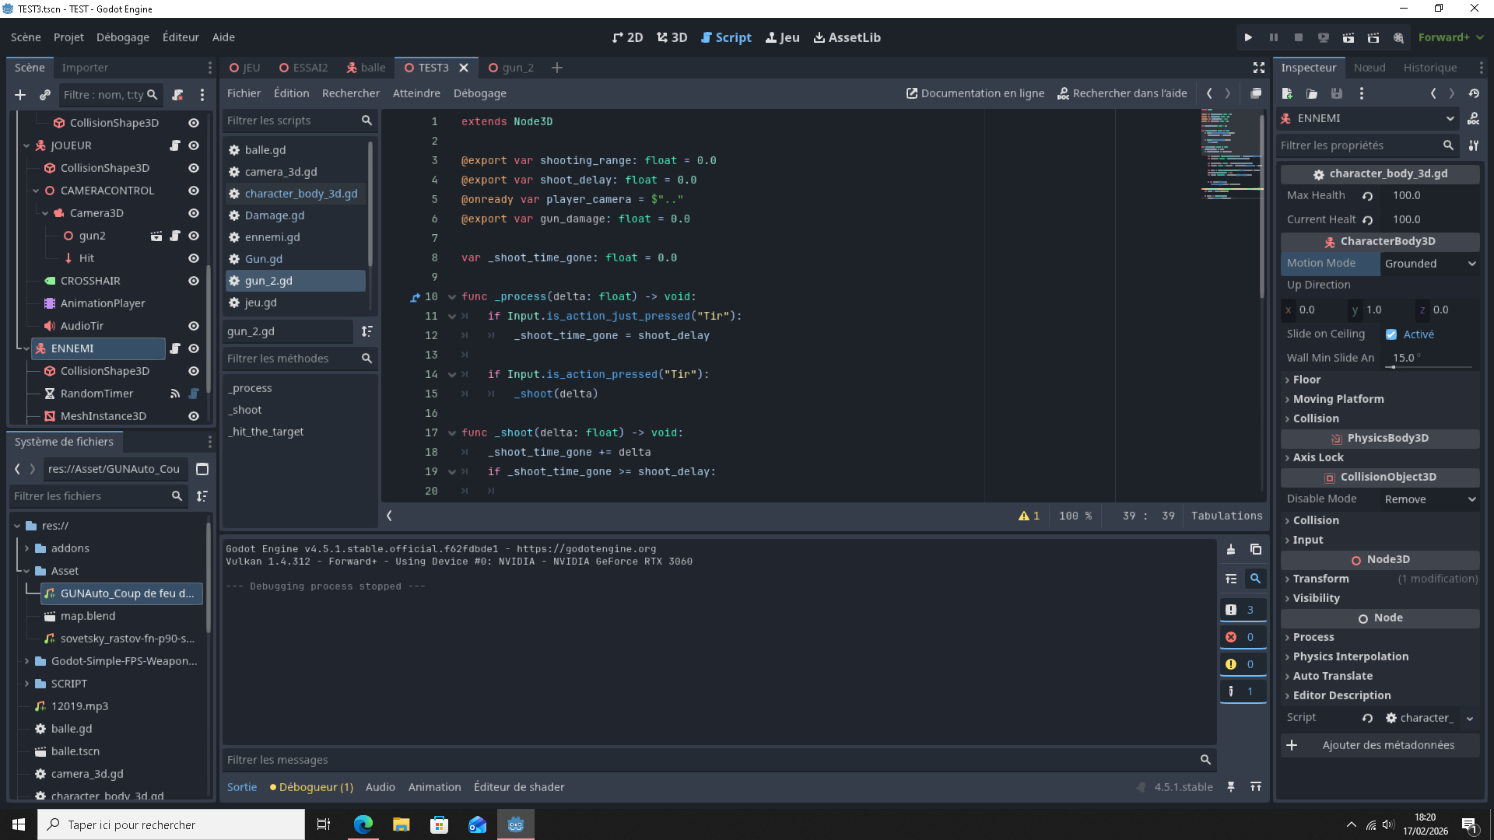This screenshot has height=840, width=1494.
Task: Toggle visibility of AudioTir node
Action: click(x=194, y=326)
